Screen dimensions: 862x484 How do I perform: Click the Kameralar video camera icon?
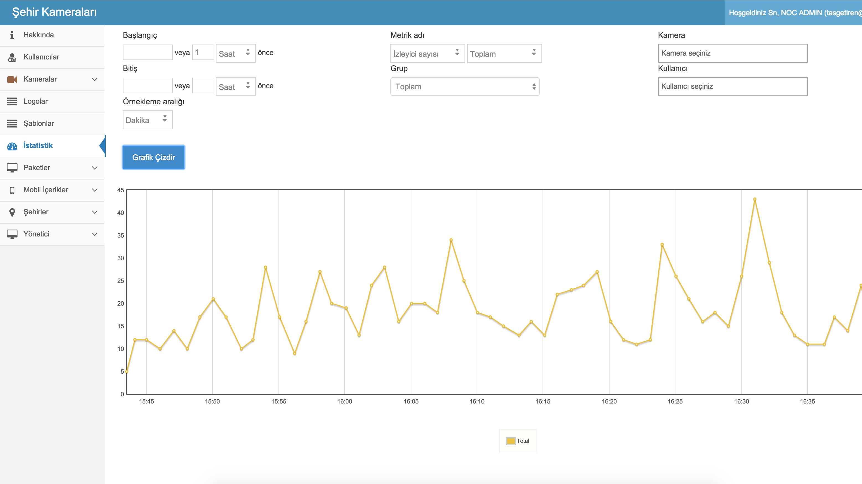12,80
